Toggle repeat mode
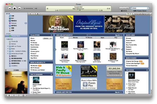 point(19,96)
